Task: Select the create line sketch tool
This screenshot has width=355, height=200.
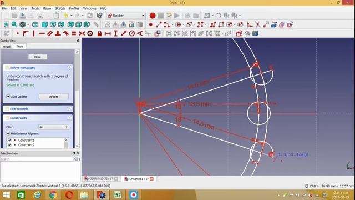Action: click(159, 24)
